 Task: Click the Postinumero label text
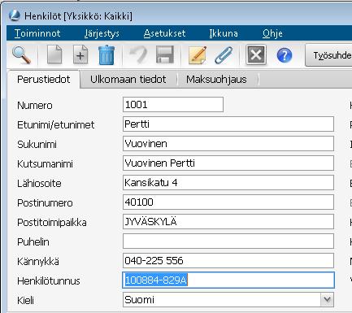click(x=45, y=203)
